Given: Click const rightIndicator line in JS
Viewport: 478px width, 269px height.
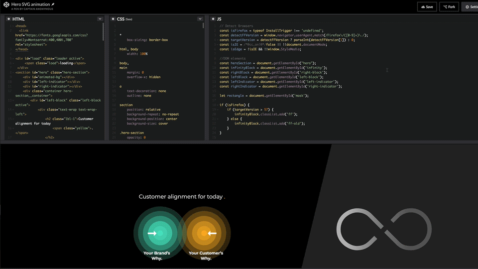Looking at the screenshot, I should point(281,86).
